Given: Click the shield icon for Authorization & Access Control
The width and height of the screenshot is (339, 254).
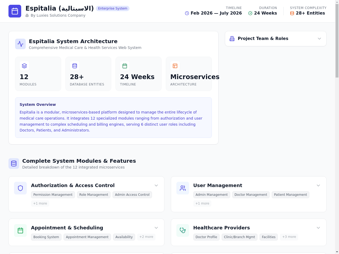Looking at the screenshot, I should pos(20,188).
